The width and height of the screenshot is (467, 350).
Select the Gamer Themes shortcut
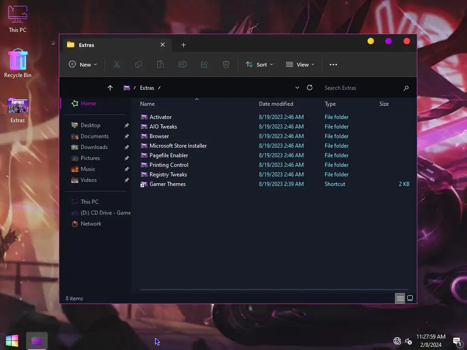(x=167, y=184)
